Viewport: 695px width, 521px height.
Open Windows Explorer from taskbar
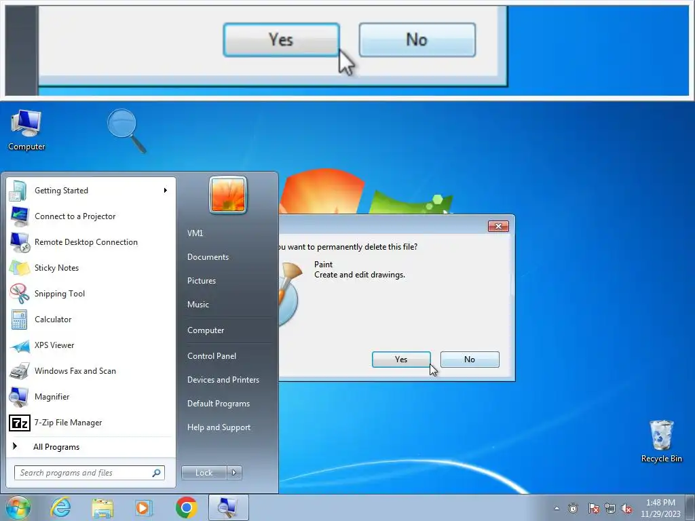pyautogui.click(x=102, y=507)
